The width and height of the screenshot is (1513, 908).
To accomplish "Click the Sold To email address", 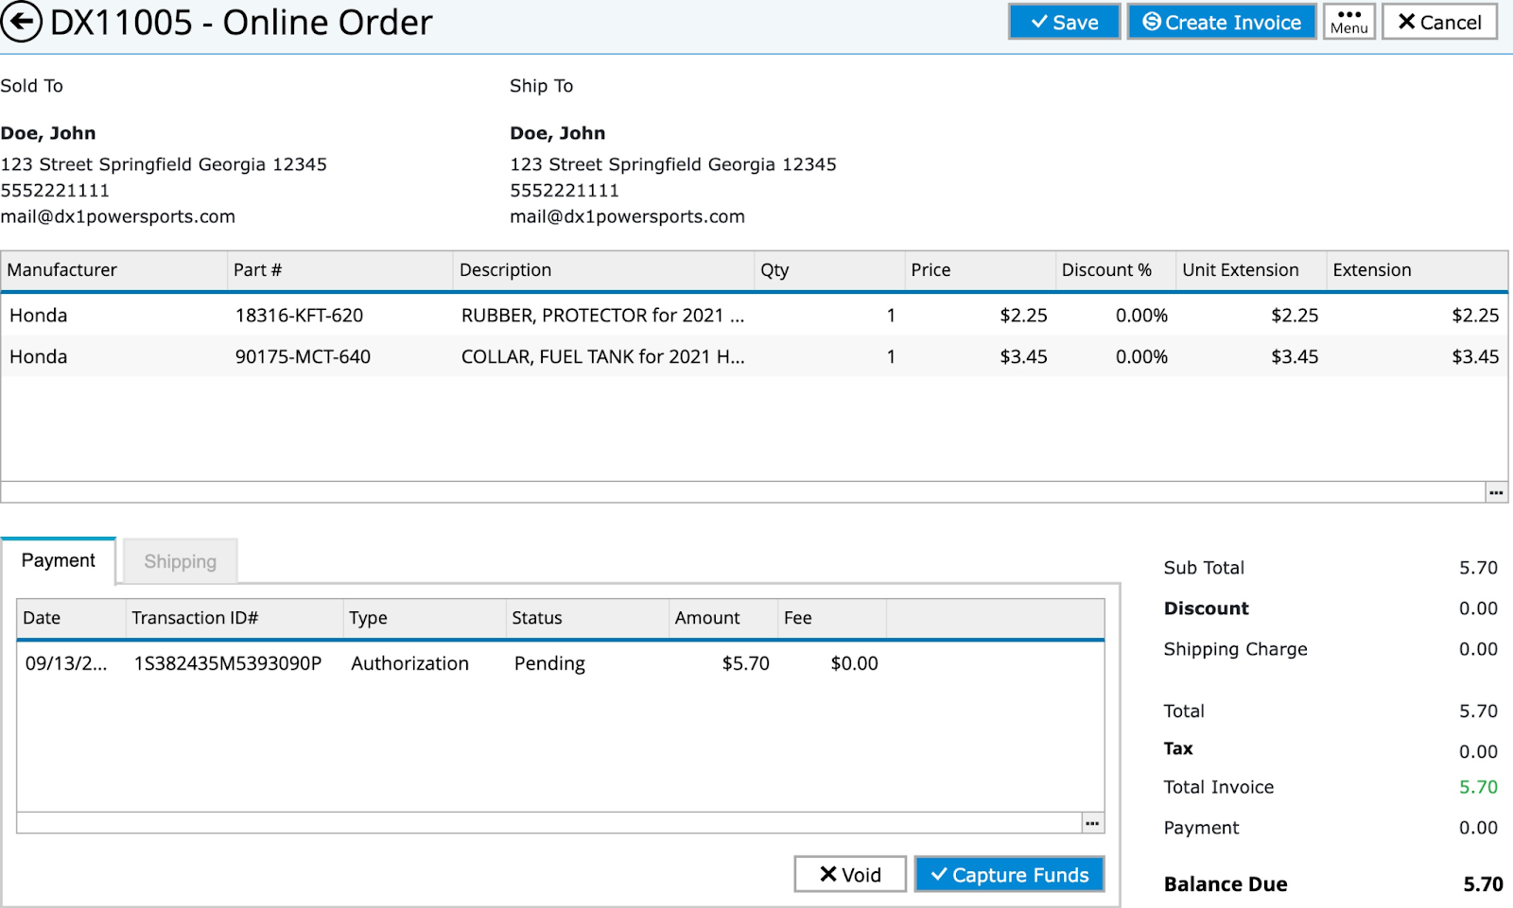I will point(118,216).
